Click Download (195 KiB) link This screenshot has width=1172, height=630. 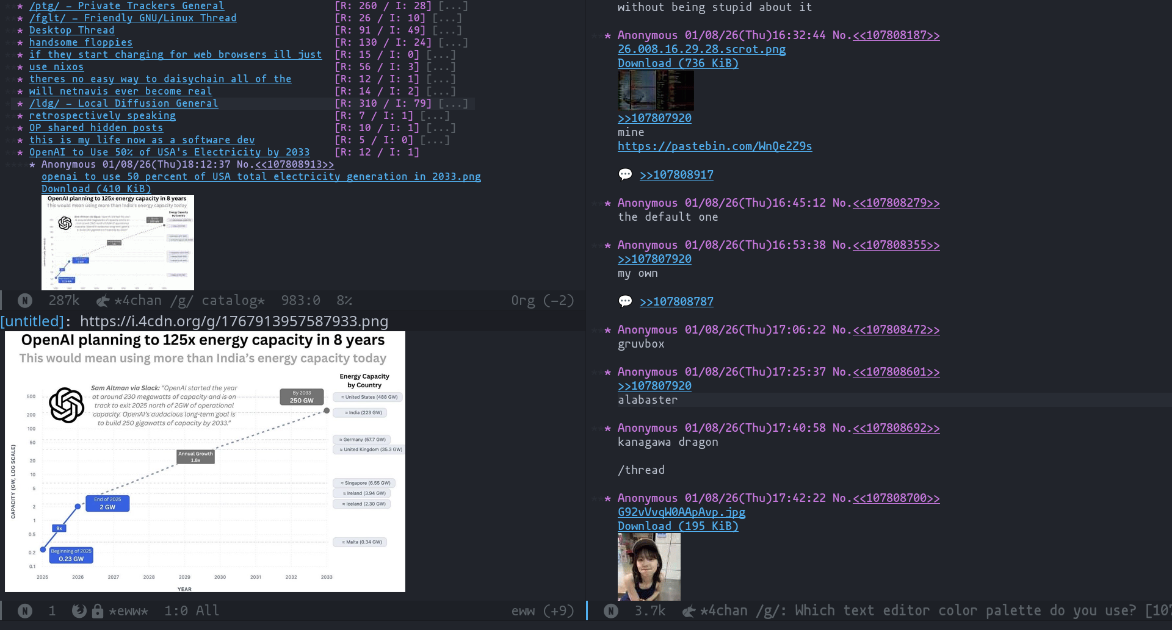pos(678,526)
